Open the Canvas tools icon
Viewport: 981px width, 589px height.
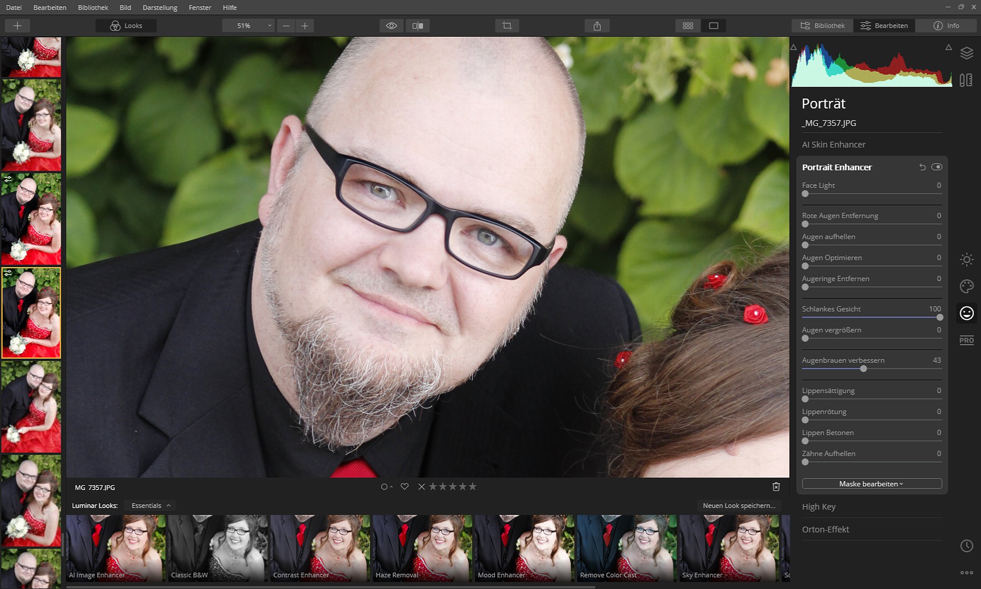click(966, 80)
